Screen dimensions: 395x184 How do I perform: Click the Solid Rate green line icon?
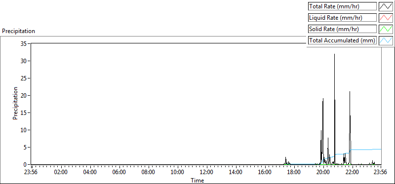(386, 29)
